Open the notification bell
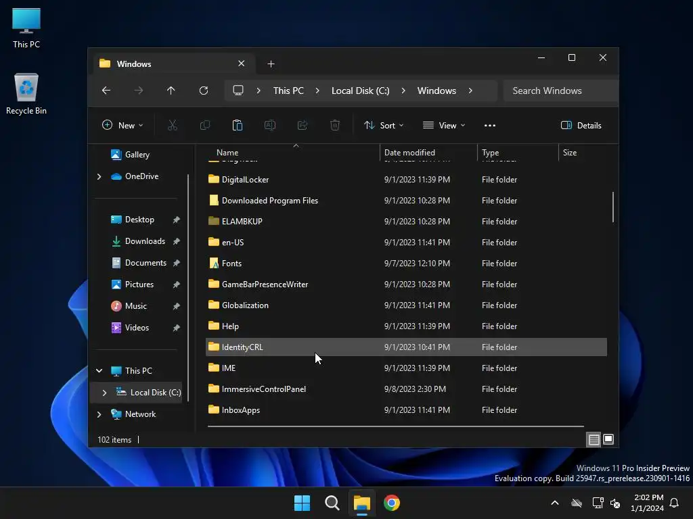This screenshot has width=693, height=519. click(675, 503)
